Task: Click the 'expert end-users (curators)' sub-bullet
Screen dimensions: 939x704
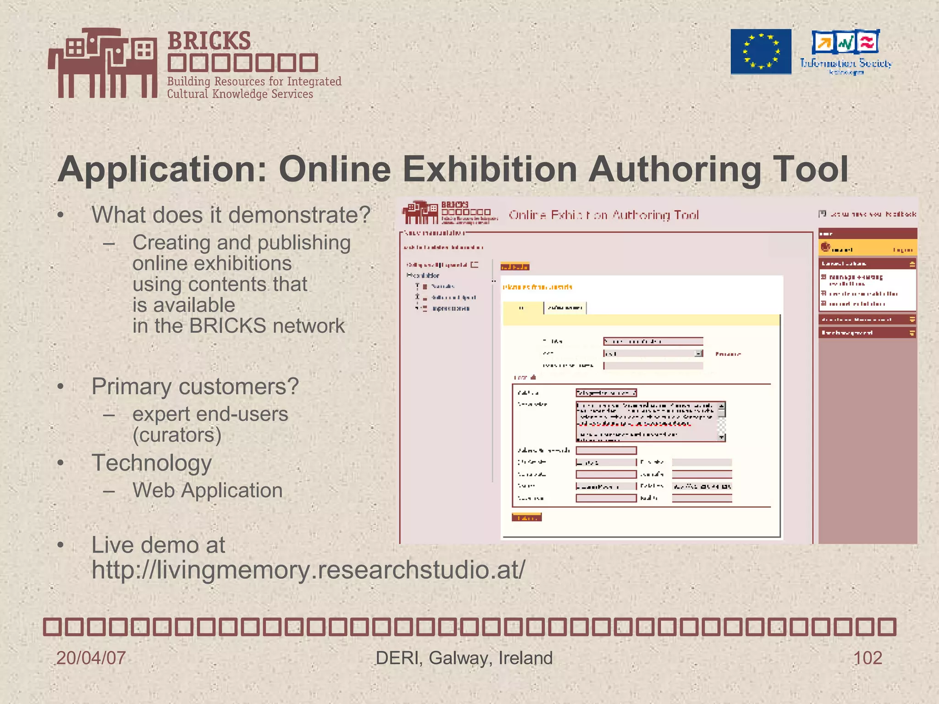Action: (210, 424)
